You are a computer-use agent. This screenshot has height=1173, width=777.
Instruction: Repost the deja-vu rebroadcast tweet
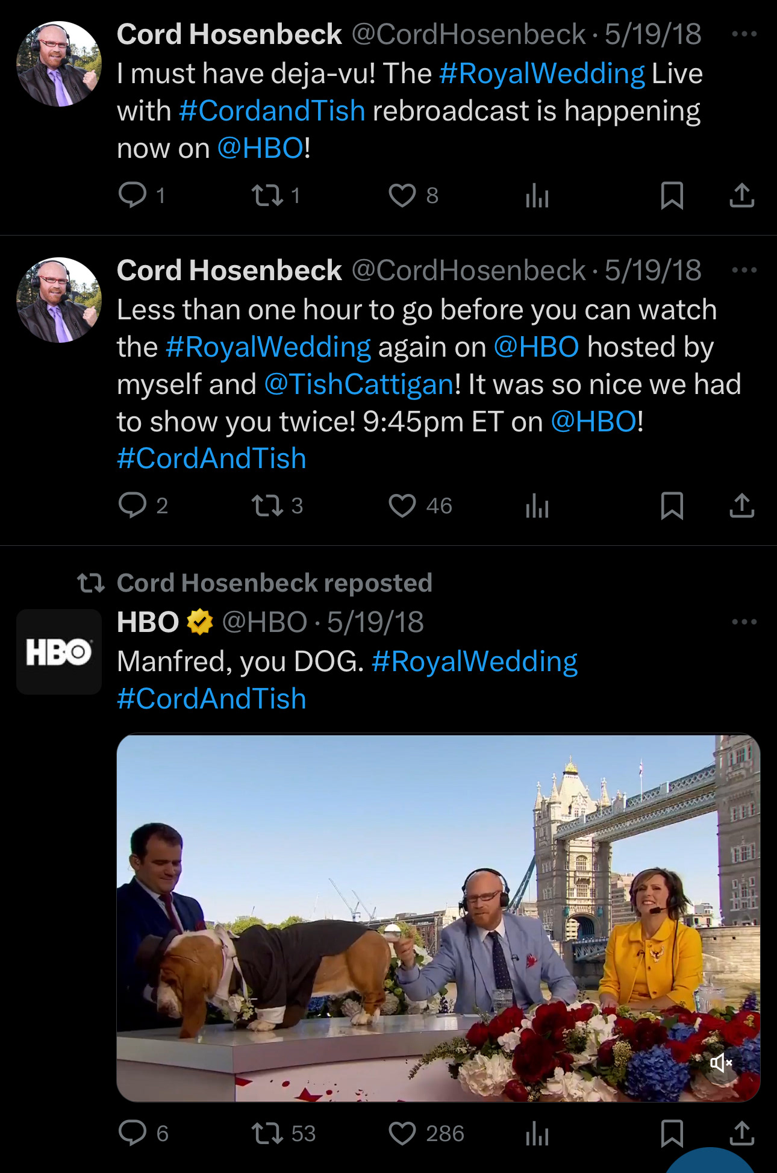(x=267, y=196)
